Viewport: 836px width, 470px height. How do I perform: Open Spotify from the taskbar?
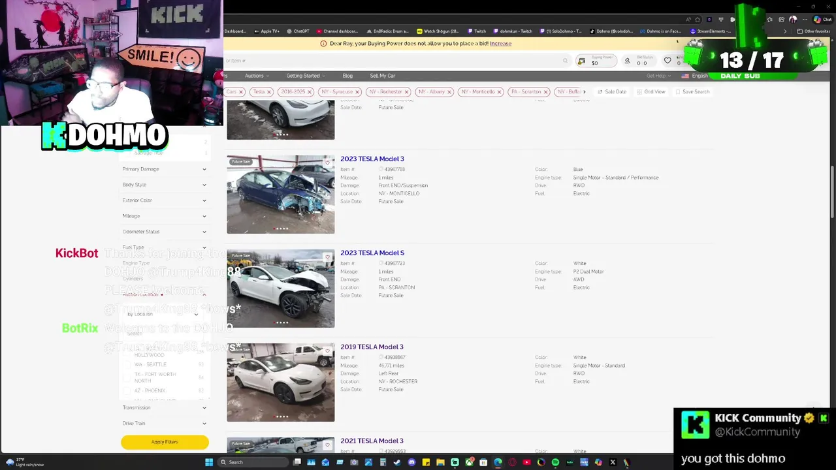pos(555,462)
